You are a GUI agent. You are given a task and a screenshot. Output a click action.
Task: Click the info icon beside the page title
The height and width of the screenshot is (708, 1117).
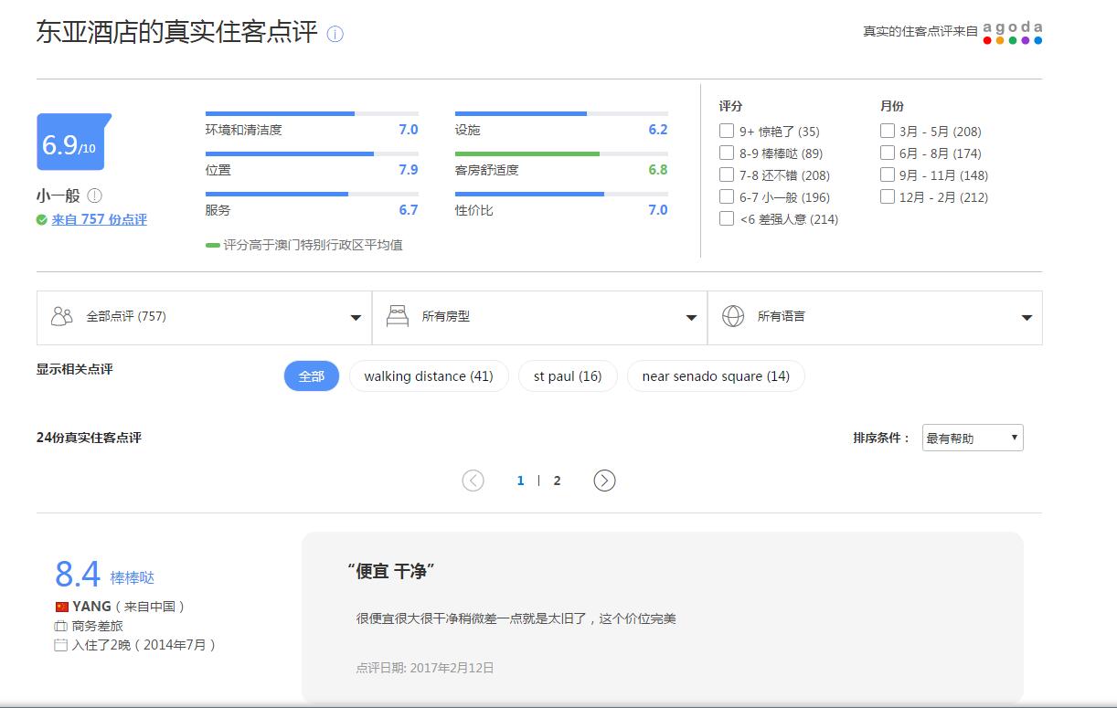click(x=335, y=35)
